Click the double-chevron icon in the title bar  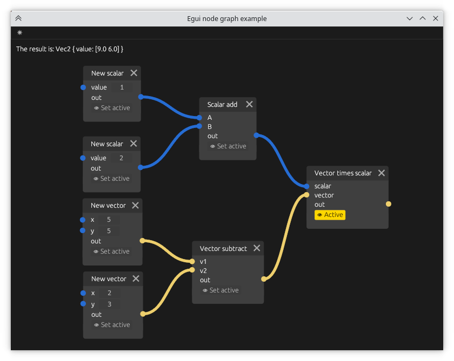pos(18,18)
